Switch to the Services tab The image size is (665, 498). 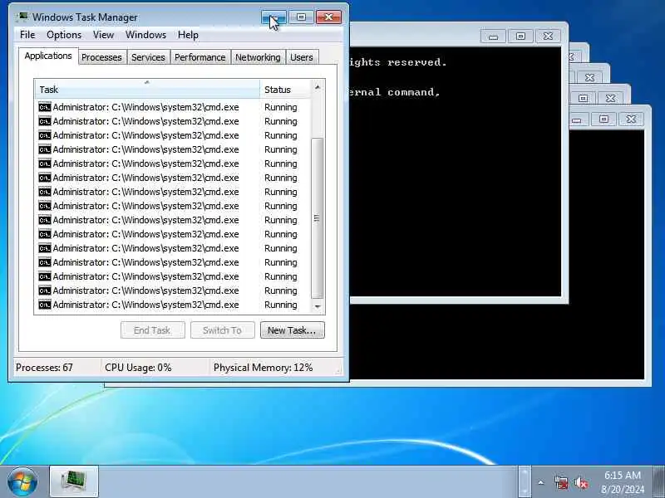[148, 57]
